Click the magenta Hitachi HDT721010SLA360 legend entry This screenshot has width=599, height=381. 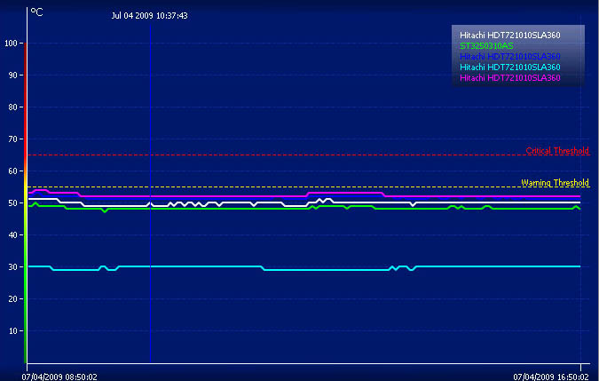[x=510, y=78]
